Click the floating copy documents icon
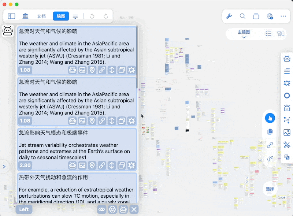 coord(270,131)
